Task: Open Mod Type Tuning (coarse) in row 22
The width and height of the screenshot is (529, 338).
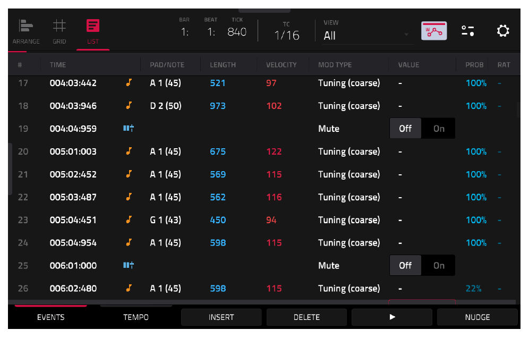Action: click(349, 197)
